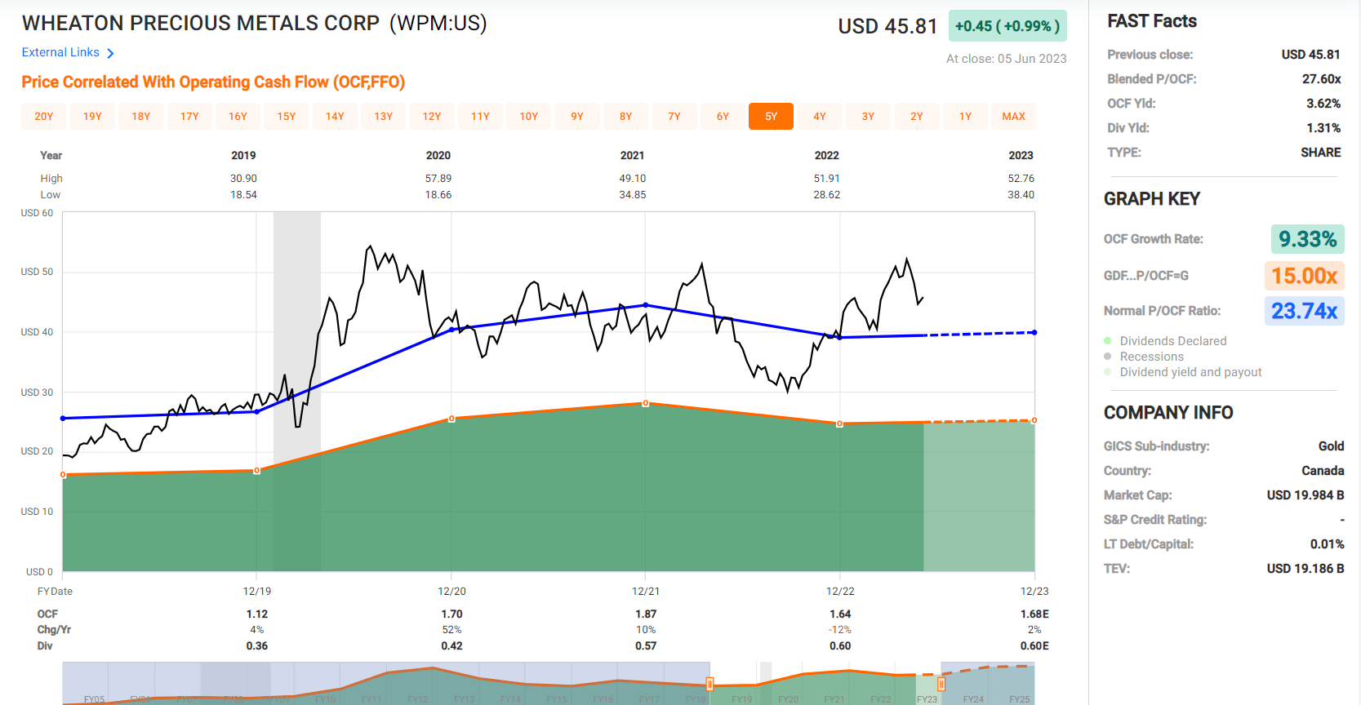Toggle Dividend yield and payout legend
This screenshot has height=705, width=1361.
(1182, 372)
